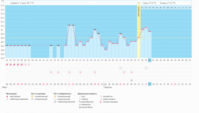This screenshot has height=113, width=199.
Task: Click the intercourse heart icon on cycle day 25
Action: click(x=95, y=72)
